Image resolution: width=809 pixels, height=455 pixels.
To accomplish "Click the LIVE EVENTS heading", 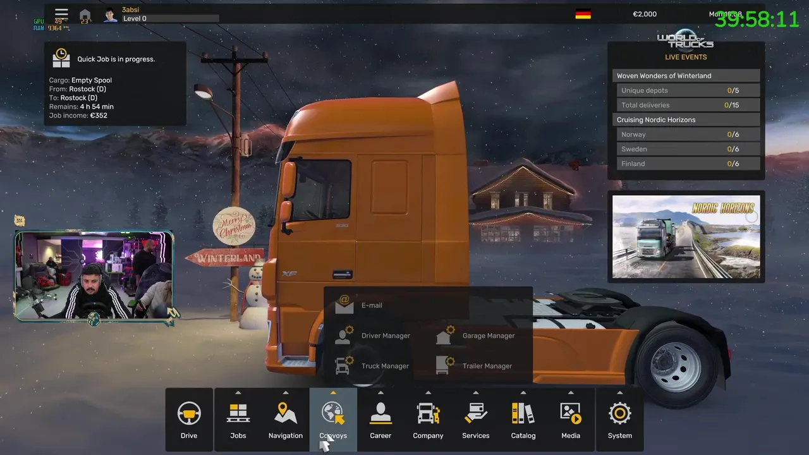I will click(x=686, y=57).
